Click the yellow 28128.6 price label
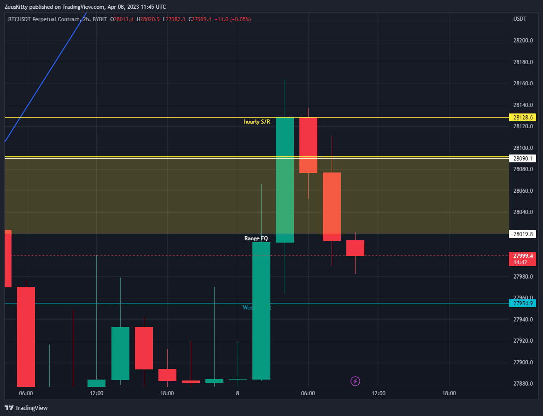Viewport: 543px width, 416px height. point(522,118)
